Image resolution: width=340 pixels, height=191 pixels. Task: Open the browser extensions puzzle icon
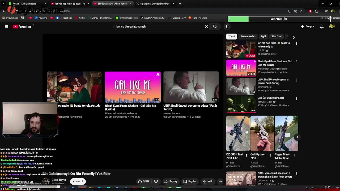(x=317, y=11)
